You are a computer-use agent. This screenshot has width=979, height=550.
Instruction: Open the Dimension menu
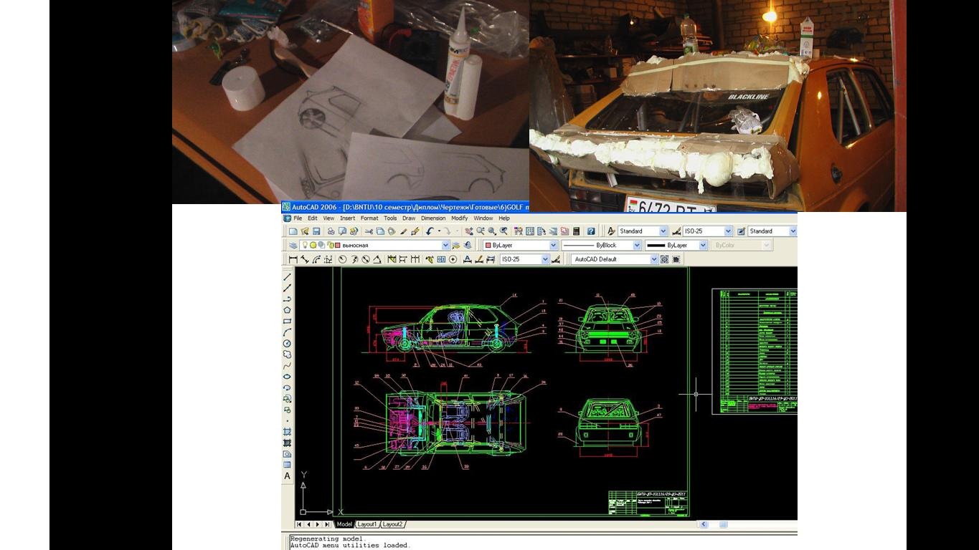tap(433, 218)
